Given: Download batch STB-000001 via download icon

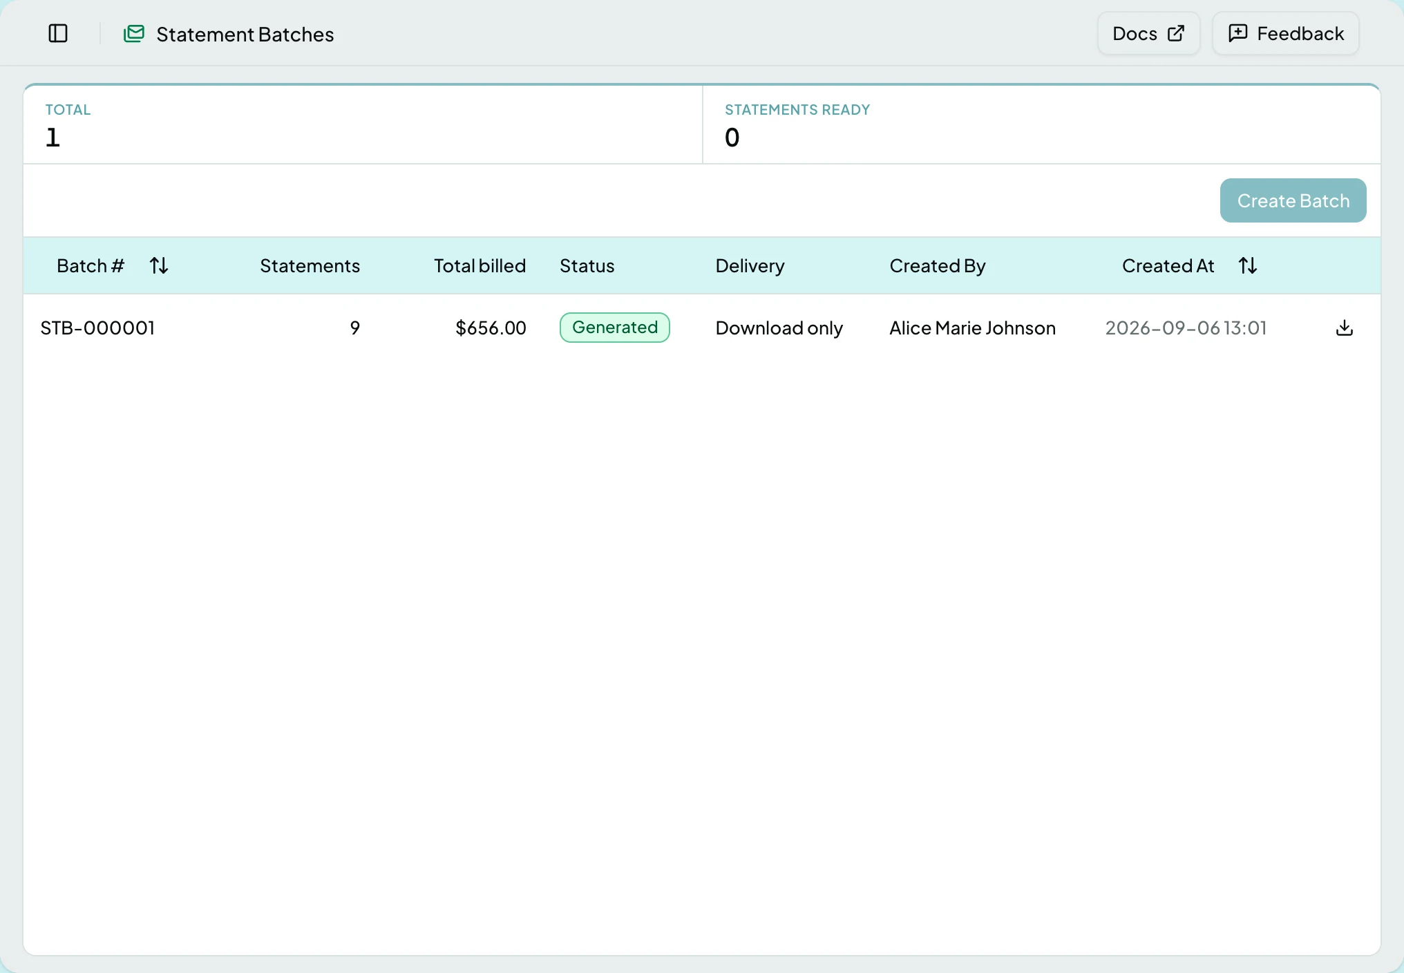Looking at the screenshot, I should click(1344, 328).
